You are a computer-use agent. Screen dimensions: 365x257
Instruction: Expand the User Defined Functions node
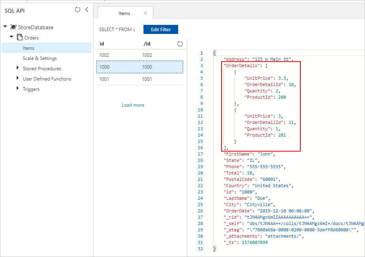(17, 79)
